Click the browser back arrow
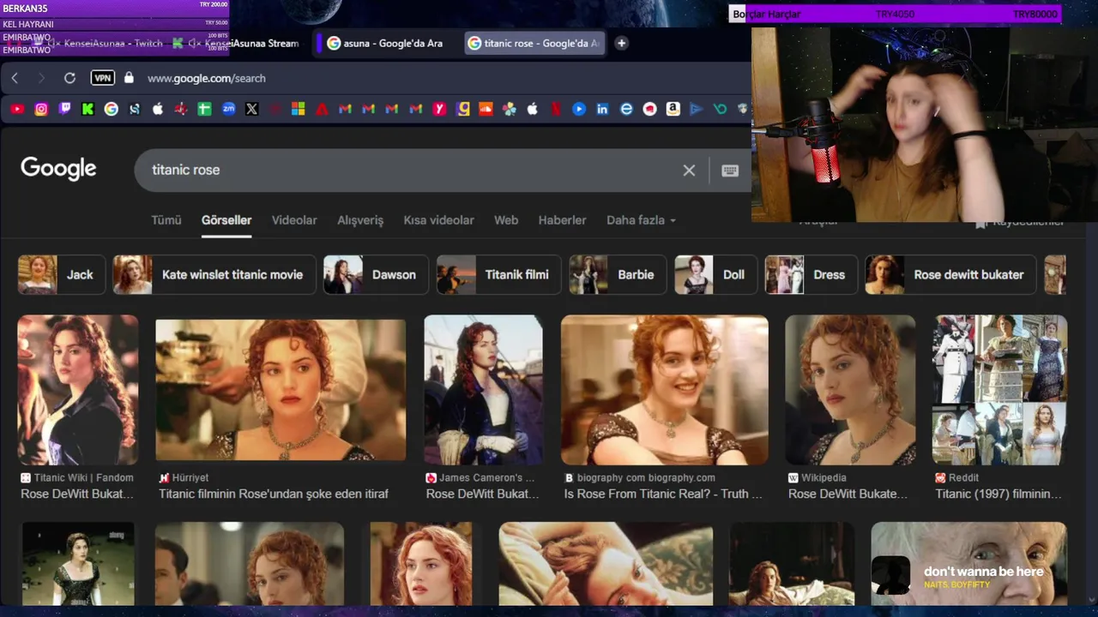The width and height of the screenshot is (1098, 617). click(x=15, y=78)
